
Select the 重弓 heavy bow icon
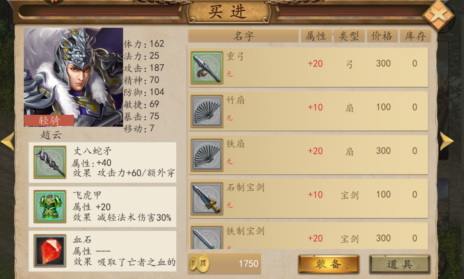click(207, 68)
